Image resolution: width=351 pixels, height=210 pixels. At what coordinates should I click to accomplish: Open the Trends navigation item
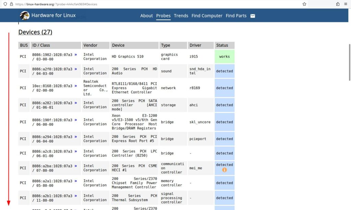181,16
